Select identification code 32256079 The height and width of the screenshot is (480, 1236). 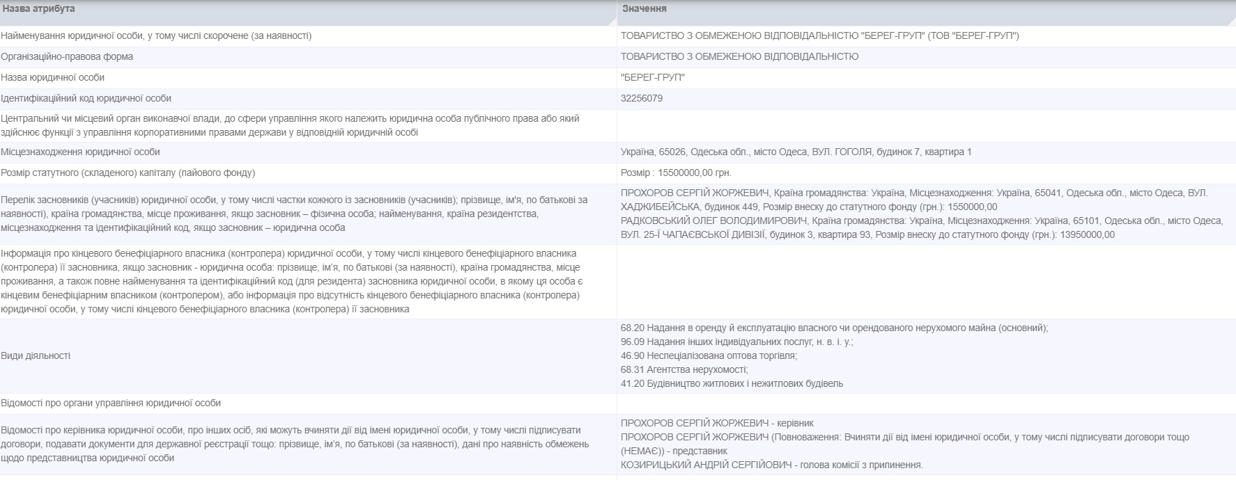point(642,98)
